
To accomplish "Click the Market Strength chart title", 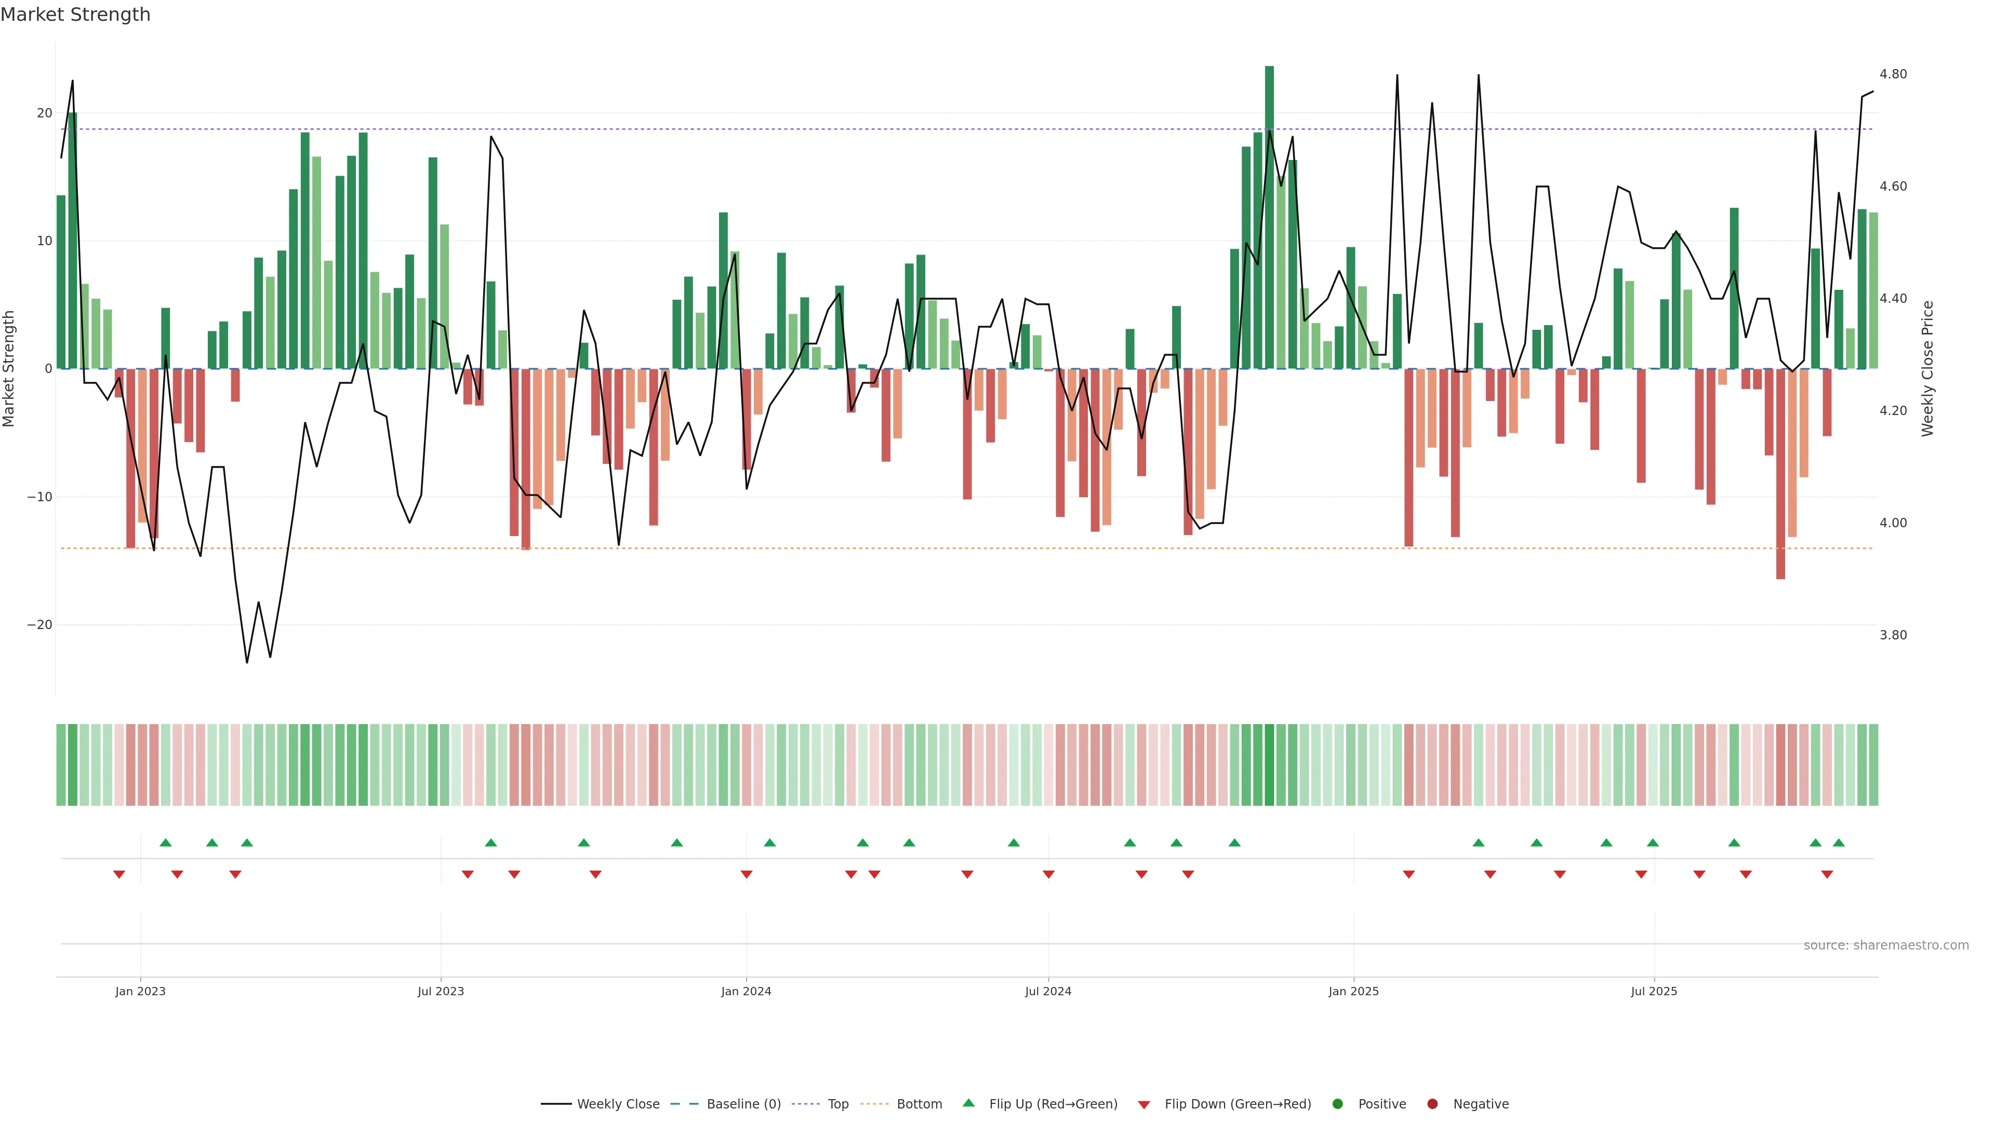I will [x=75, y=15].
